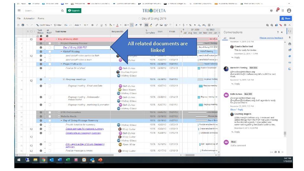Open project settings gear icon

click(x=285, y=25)
